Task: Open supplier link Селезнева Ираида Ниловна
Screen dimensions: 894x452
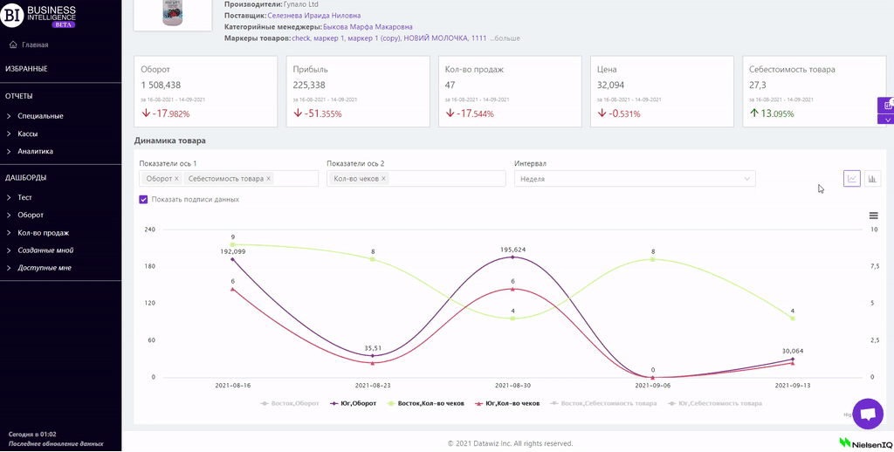Action: (313, 16)
